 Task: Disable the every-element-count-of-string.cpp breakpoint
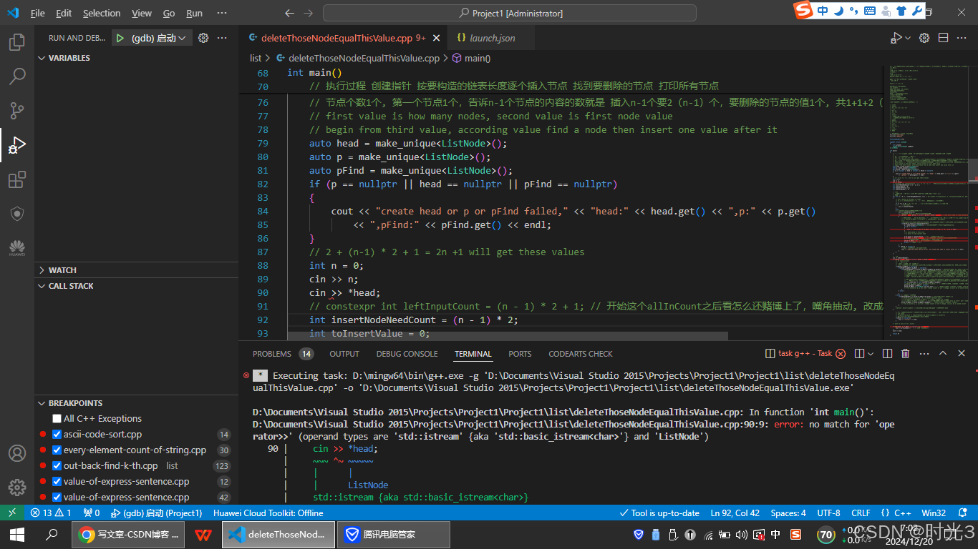57,450
